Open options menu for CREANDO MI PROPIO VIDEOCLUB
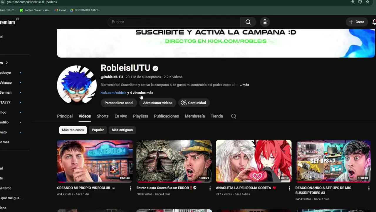This screenshot has width=376, height=212. click(131, 188)
